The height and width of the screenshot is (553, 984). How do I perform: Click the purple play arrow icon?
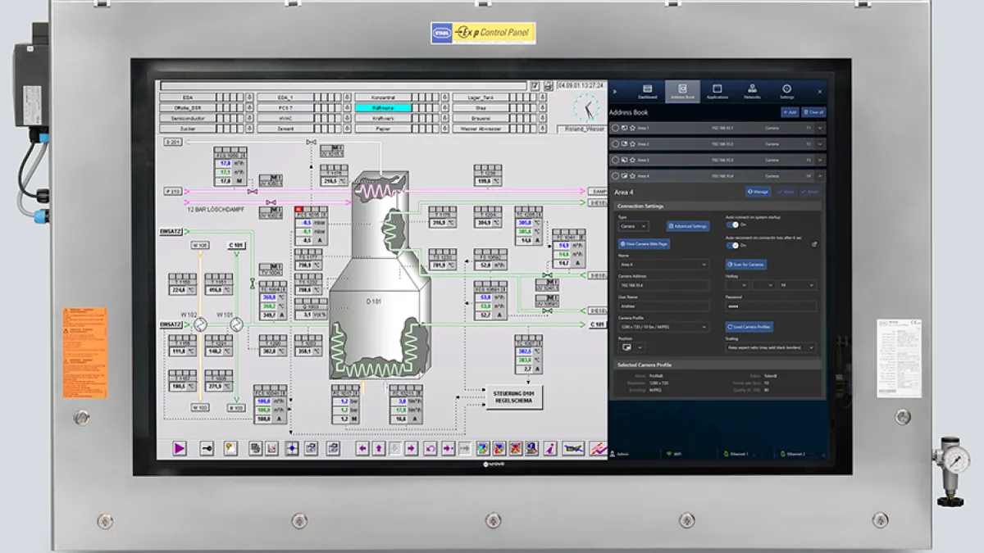pos(180,448)
